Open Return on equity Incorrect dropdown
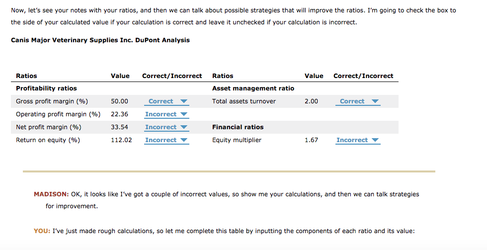Viewport: 487px width, 250px height. pyautogui.click(x=166, y=140)
